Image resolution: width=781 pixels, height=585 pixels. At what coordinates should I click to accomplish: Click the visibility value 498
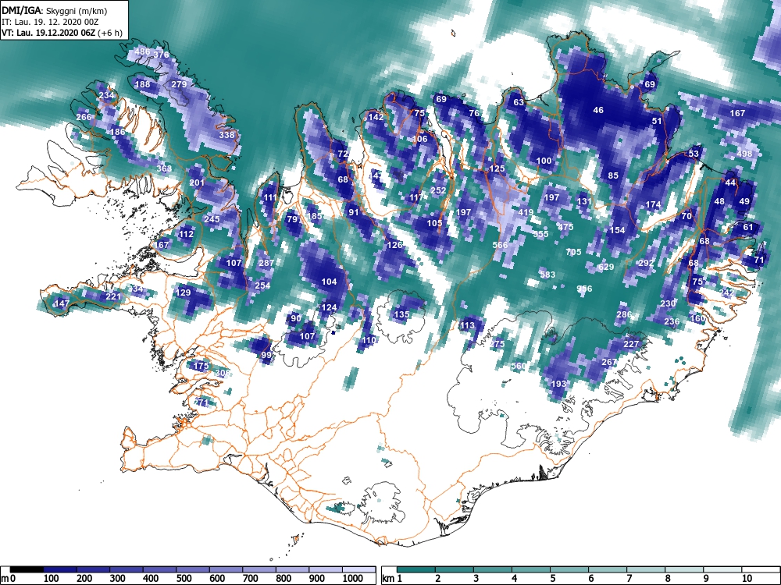[744, 153]
